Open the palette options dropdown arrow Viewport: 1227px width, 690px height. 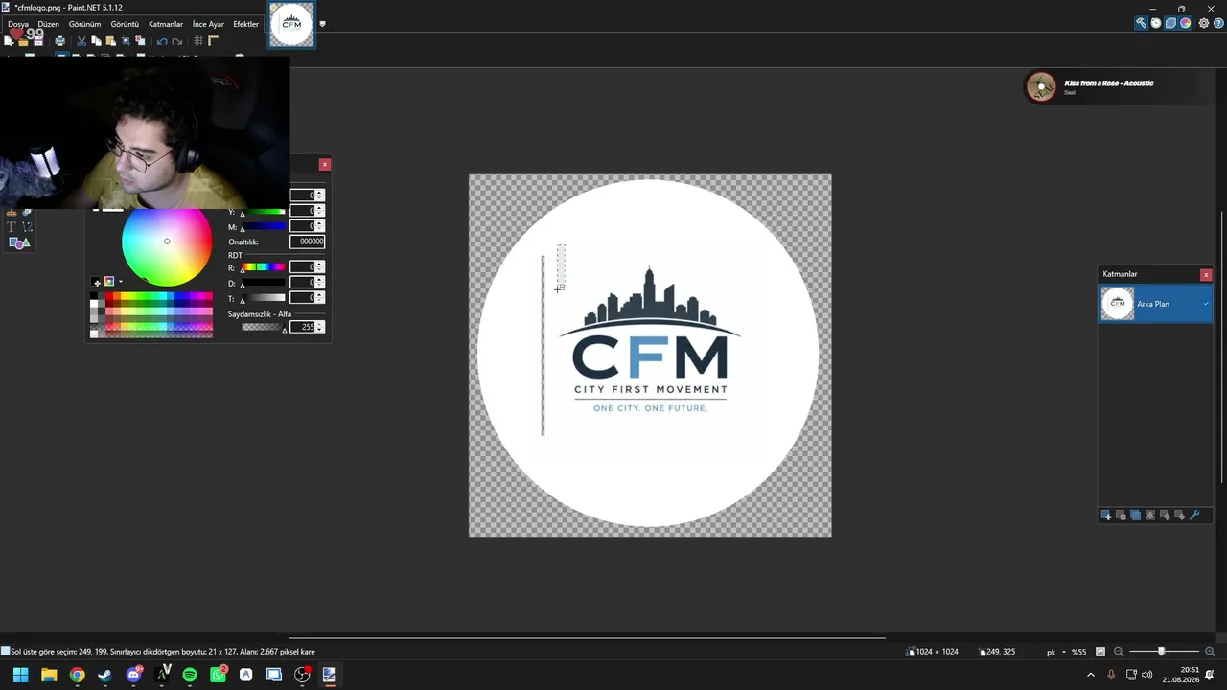point(120,282)
